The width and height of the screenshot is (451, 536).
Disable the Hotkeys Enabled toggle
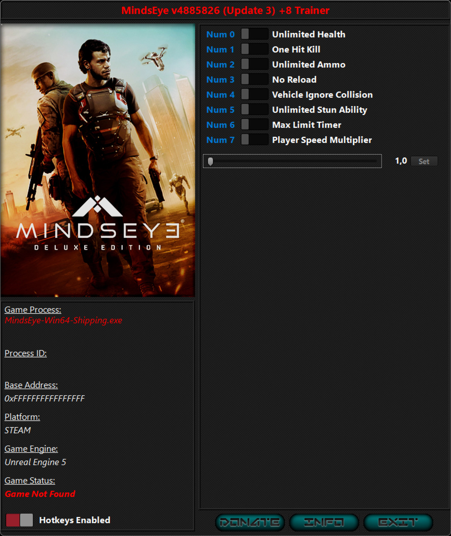19,520
